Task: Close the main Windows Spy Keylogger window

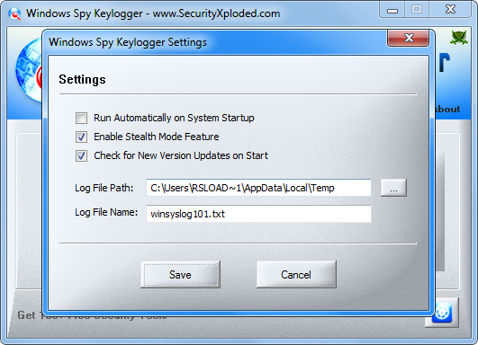Action: pos(450,10)
